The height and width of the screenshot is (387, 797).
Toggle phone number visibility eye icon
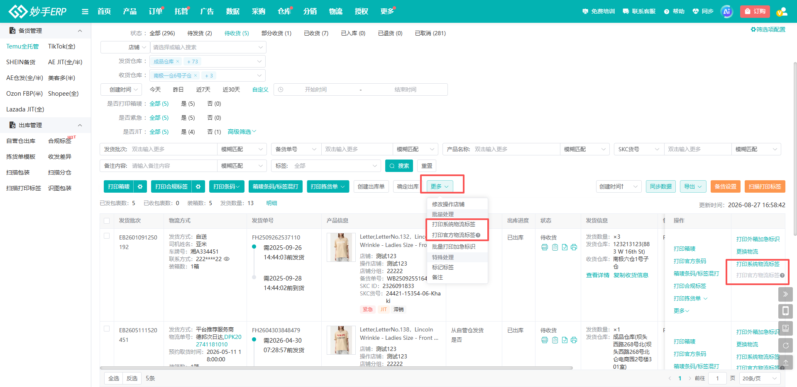tap(227, 259)
